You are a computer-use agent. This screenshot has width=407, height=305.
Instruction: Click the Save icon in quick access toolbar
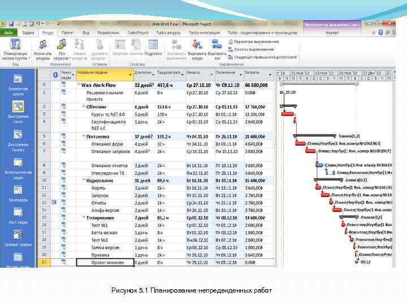11,24
